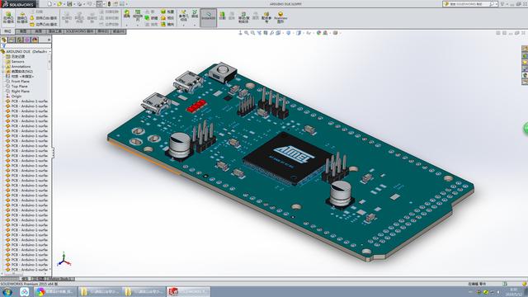Click Zoom to Area in view toolbar
The width and height of the screenshot is (528, 297).
click(x=253, y=33)
